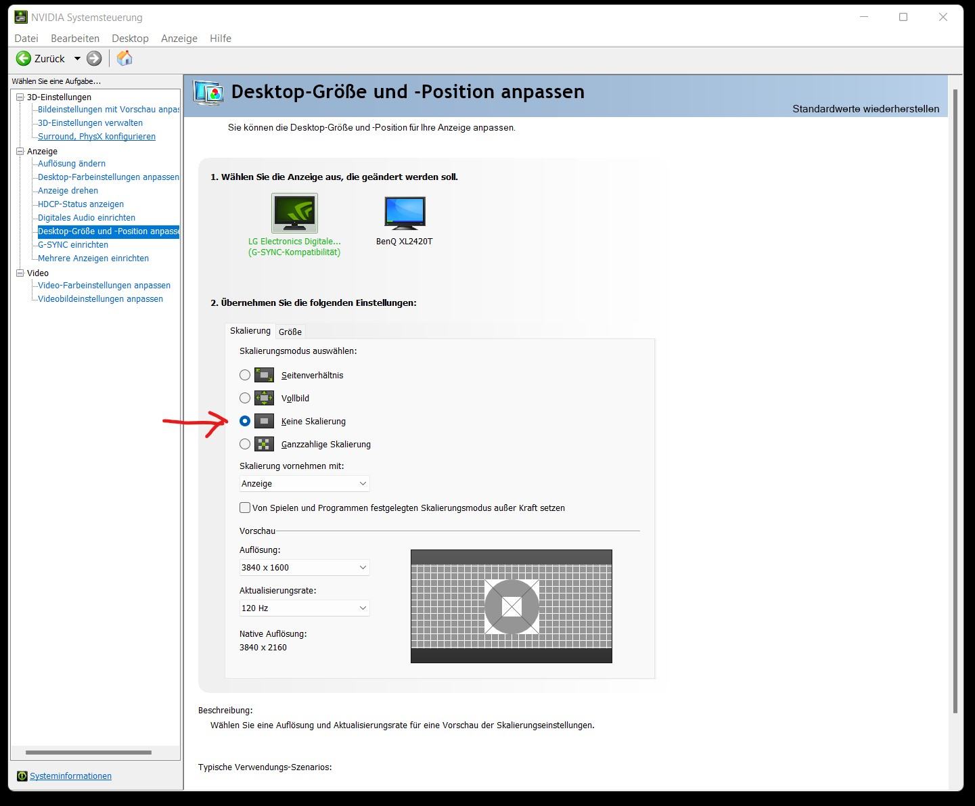Open Desktop-Farbeinstellungen anpassen
975x806 pixels.
pos(108,177)
